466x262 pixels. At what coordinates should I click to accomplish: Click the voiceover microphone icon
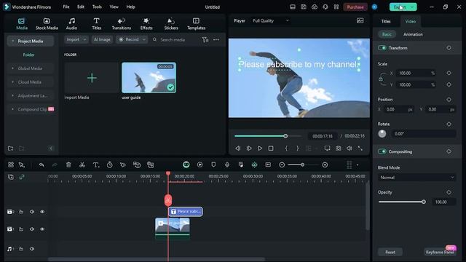(227, 164)
